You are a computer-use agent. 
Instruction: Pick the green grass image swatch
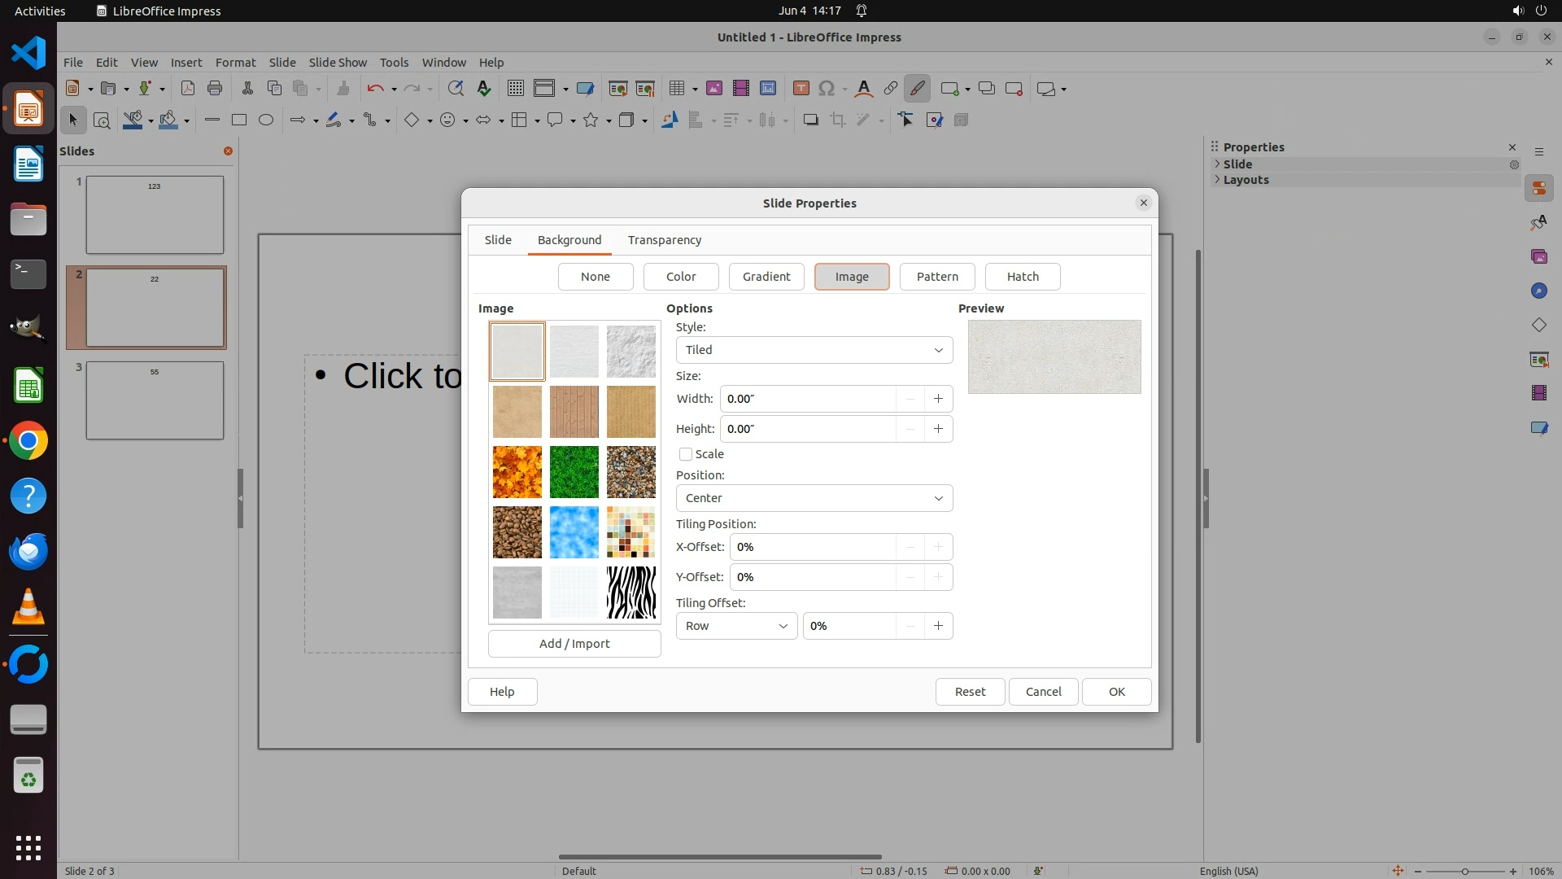click(574, 472)
